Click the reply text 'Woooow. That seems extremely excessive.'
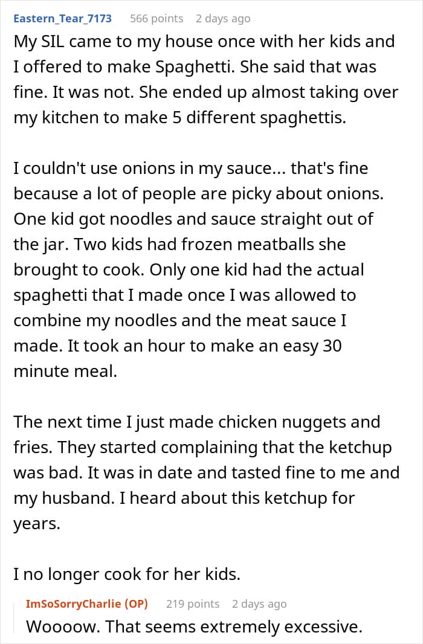This screenshot has height=644, width=423. pyautogui.click(x=194, y=626)
